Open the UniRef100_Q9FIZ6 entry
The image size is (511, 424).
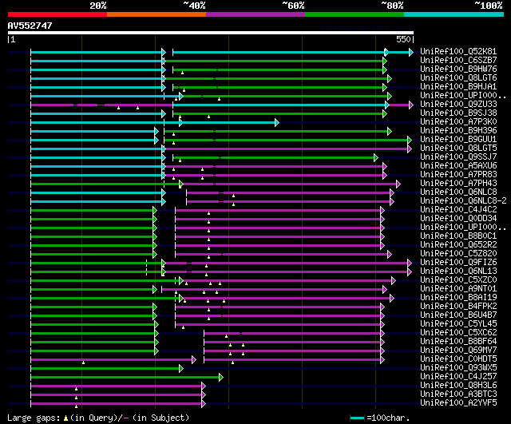tap(458, 263)
